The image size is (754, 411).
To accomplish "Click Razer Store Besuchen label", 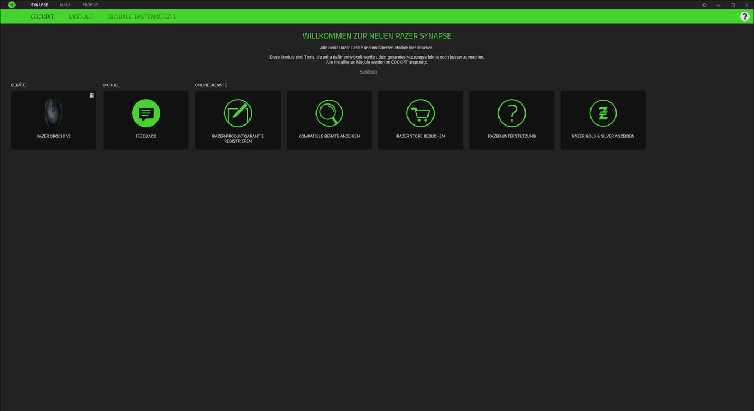I will point(420,136).
